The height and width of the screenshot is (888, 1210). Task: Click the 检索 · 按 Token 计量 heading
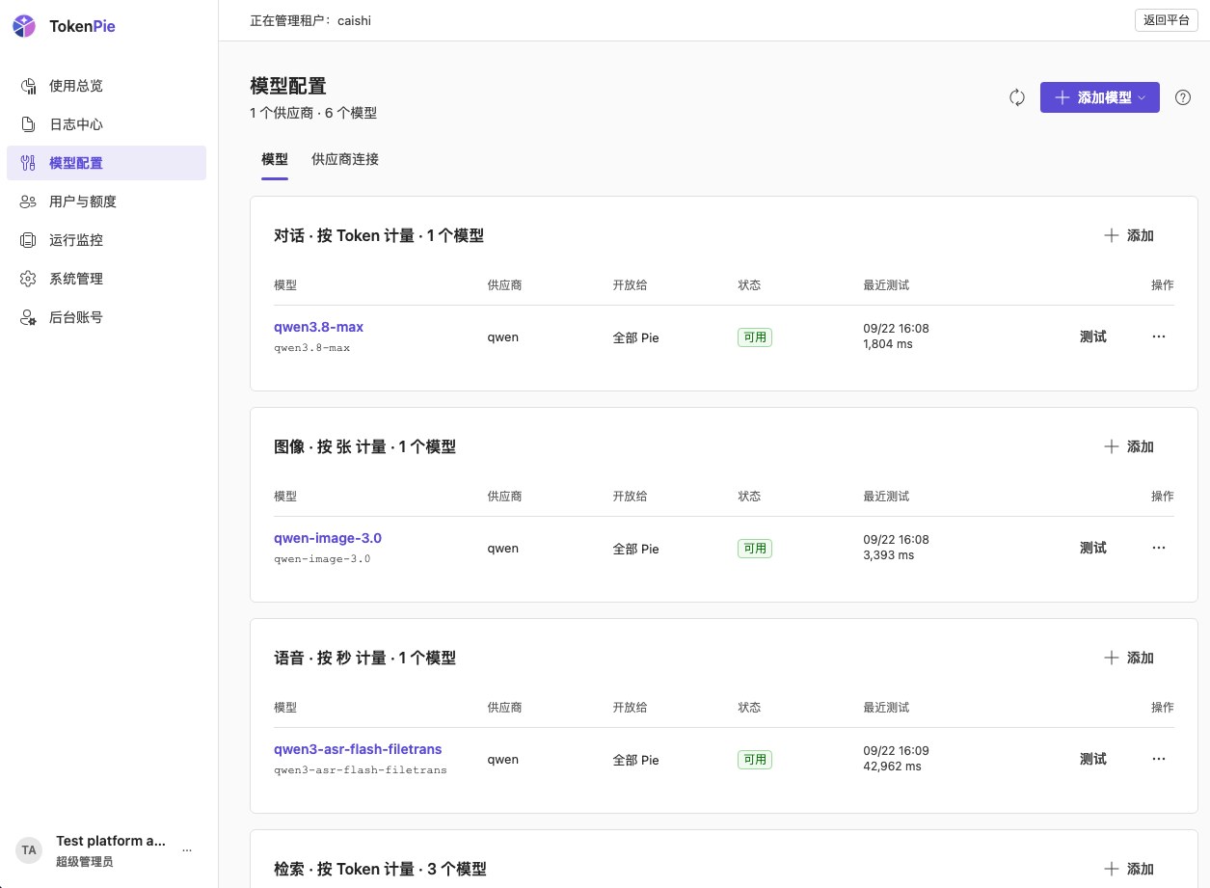pyautogui.click(x=380, y=869)
